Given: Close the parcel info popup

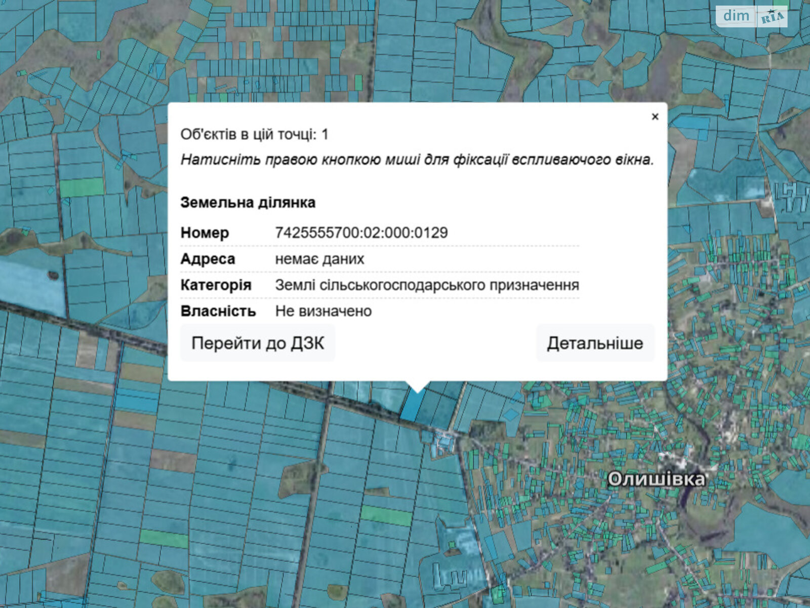Looking at the screenshot, I should point(655,117).
